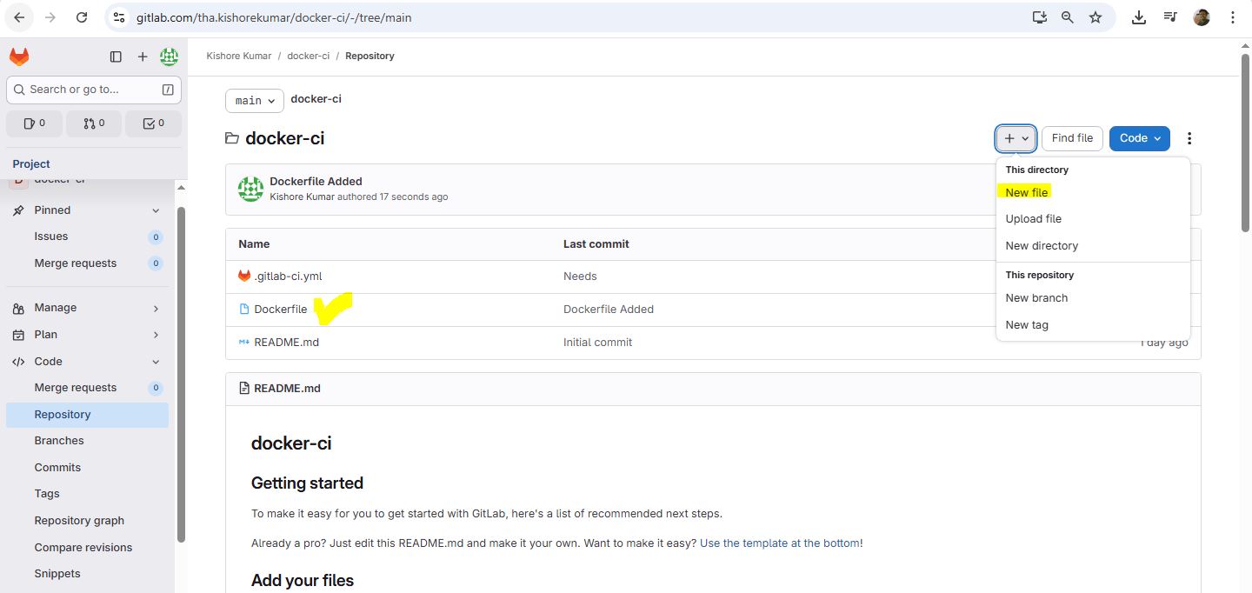Select New file from the dropdown menu

(x=1027, y=192)
